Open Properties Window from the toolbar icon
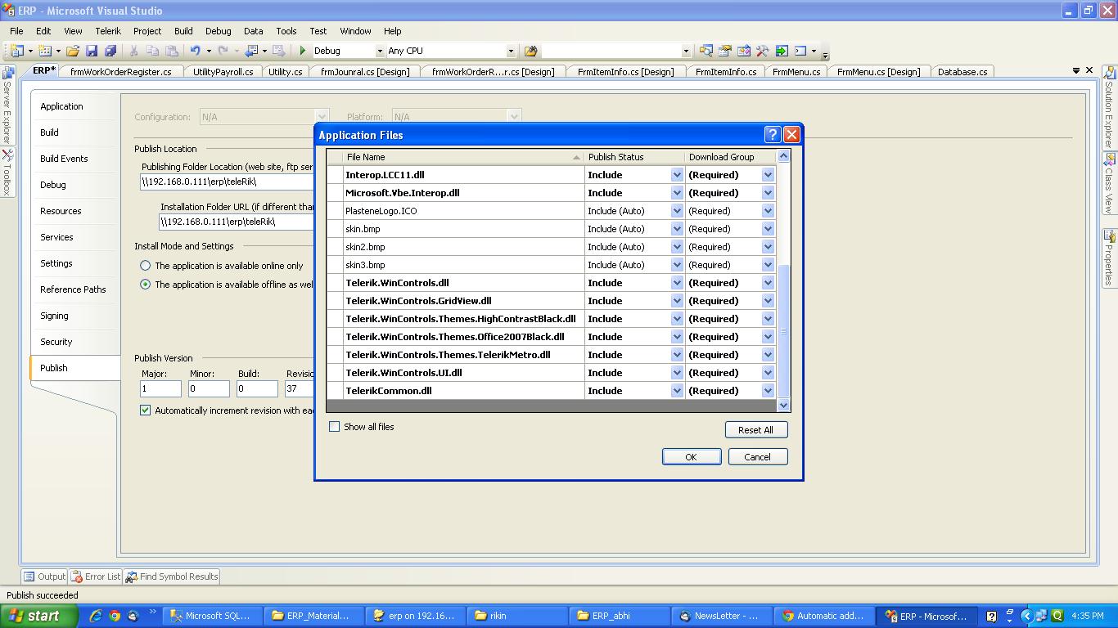Screen dimensions: 1118x628 click(x=725, y=51)
